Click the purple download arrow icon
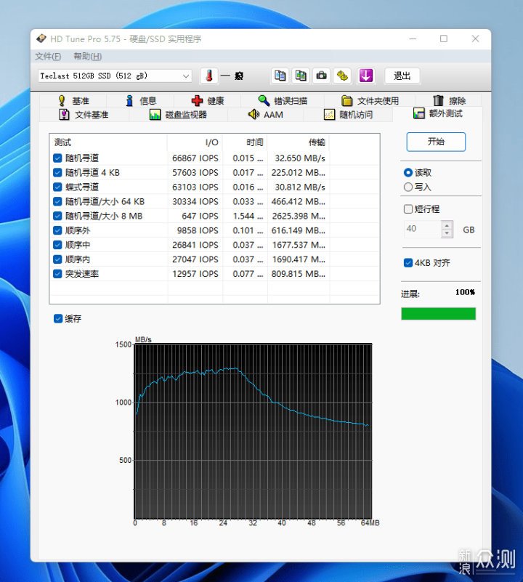523x582 pixels. [x=366, y=76]
